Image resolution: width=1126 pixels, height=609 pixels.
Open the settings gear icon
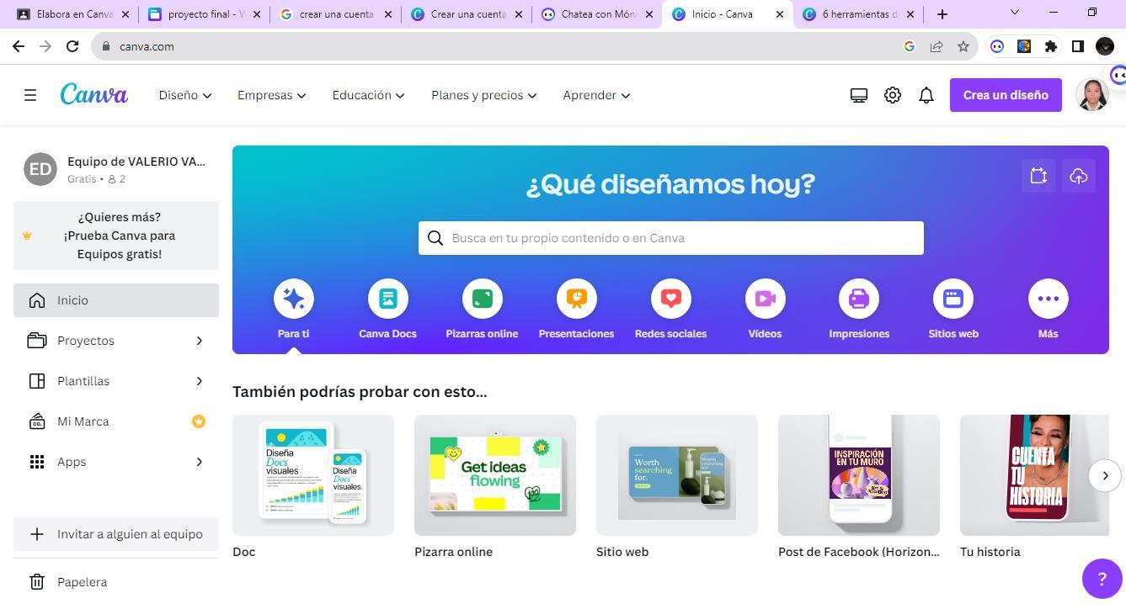[x=893, y=95]
